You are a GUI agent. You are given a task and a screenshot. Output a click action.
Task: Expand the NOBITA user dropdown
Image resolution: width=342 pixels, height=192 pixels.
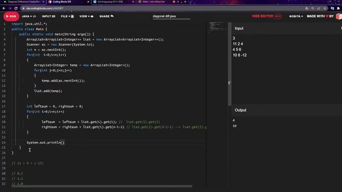(296, 17)
